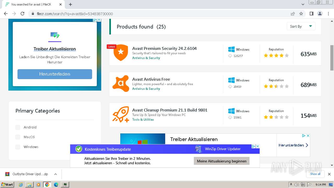334x188 pixels.
Task: Go back using the browser back arrow
Action: [x=6, y=14]
